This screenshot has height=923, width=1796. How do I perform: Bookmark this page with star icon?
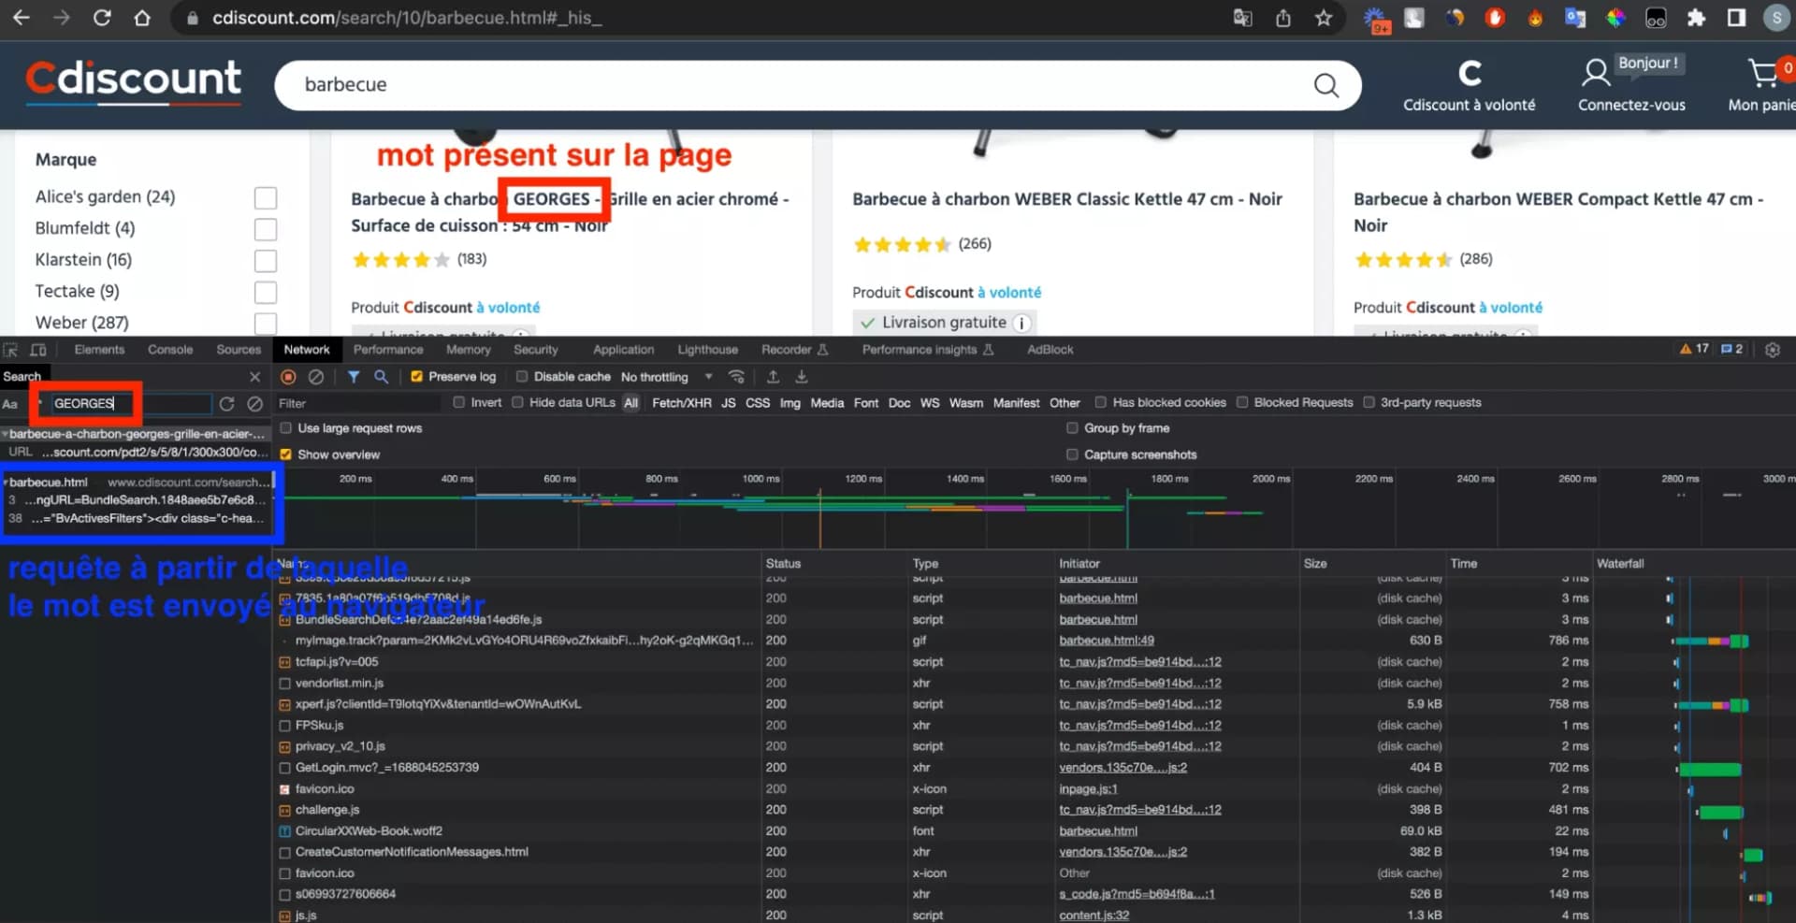1323,18
